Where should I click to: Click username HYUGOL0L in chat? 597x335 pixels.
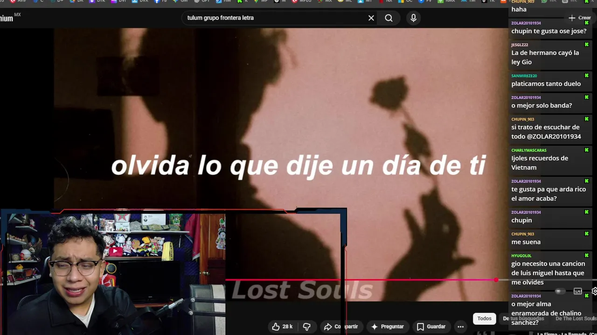(521, 255)
